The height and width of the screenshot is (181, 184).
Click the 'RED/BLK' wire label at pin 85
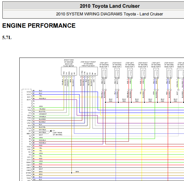[x=43, y=140]
